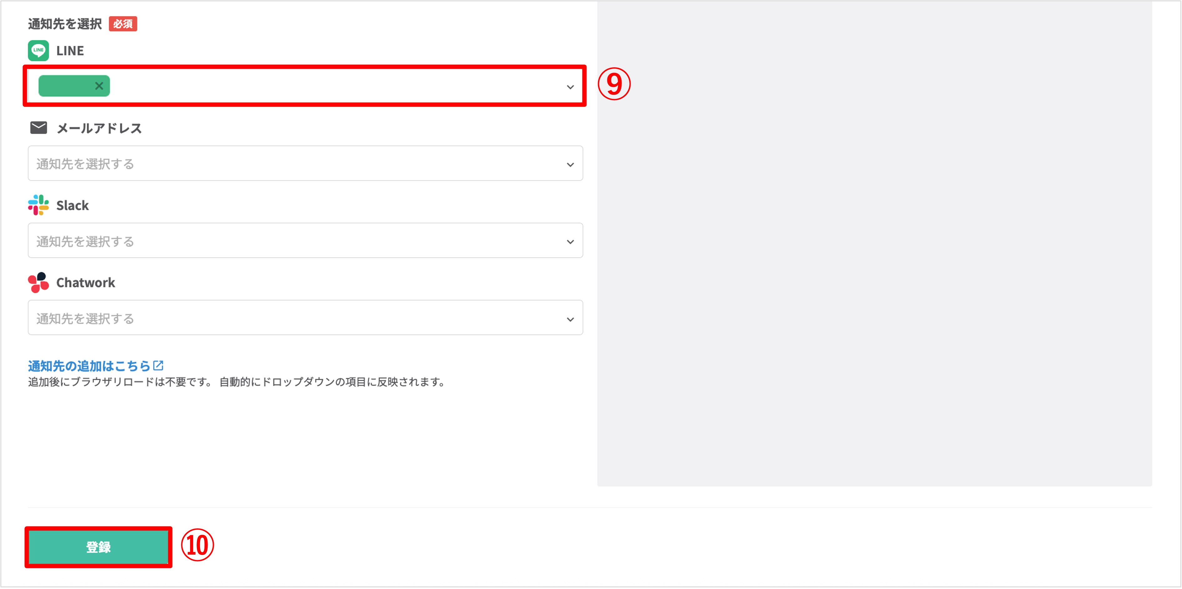Click the 通知先を選択 section heading
Image resolution: width=1182 pixels, height=589 pixels.
click(65, 24)
